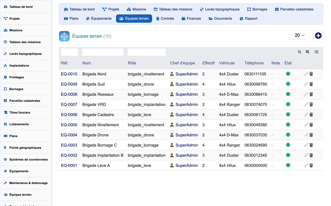Open the Plans top tab
Viewport: 331px width, 206px height.
[x=71, y=19]
